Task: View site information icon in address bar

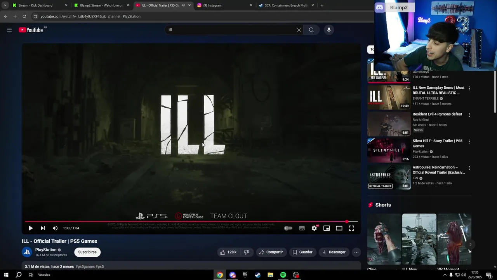Action: [35, 16]
